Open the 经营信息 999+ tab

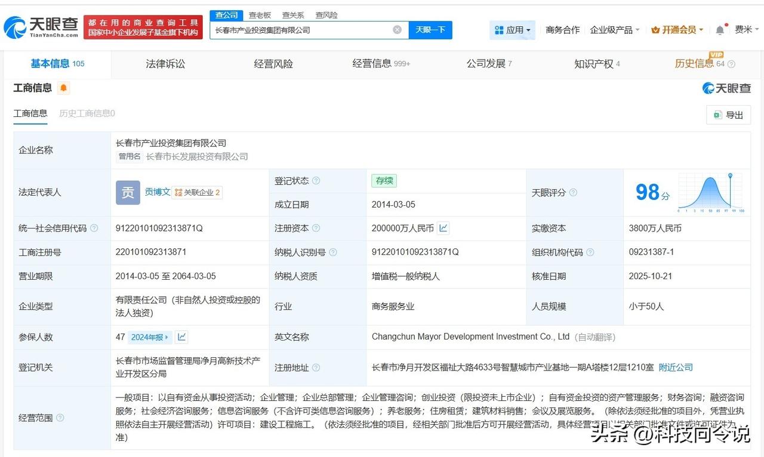[x=381, y=64]
